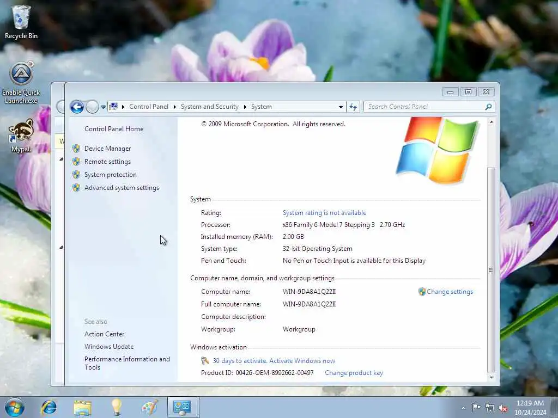Open Action Center link
Screen dimensions: 558x418
coord(104,334)
